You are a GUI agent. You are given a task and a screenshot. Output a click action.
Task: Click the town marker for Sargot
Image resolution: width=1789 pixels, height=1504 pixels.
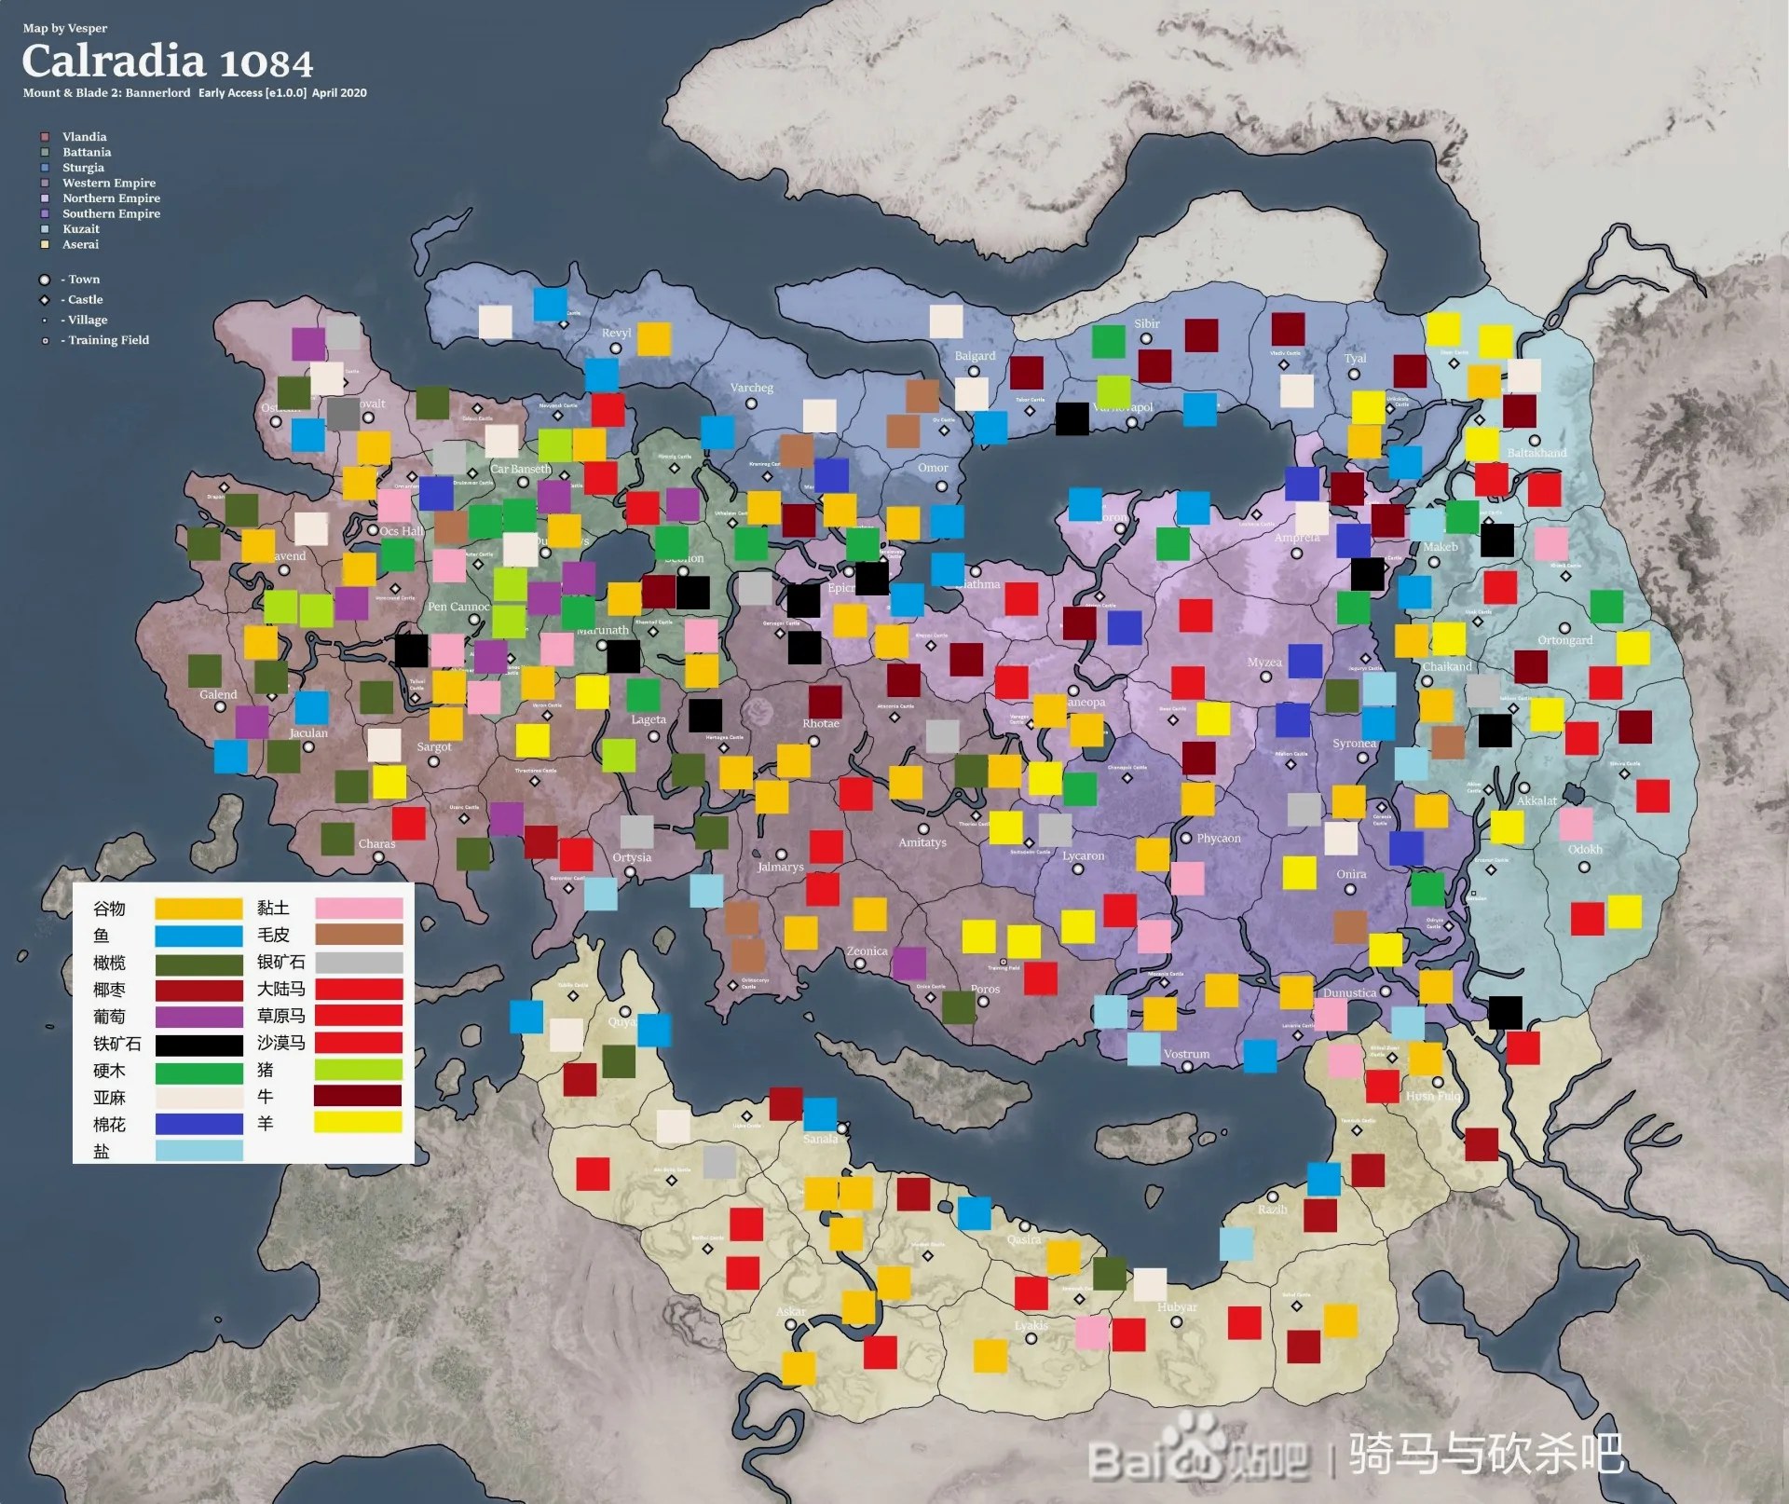433,761
